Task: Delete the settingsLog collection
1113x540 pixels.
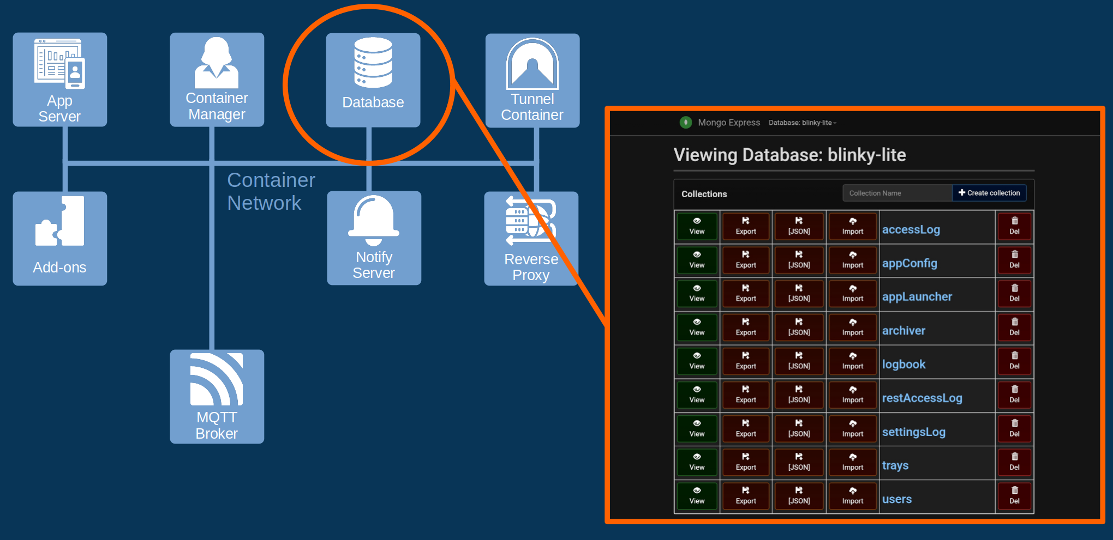Action: click(x=1014, y=429)
